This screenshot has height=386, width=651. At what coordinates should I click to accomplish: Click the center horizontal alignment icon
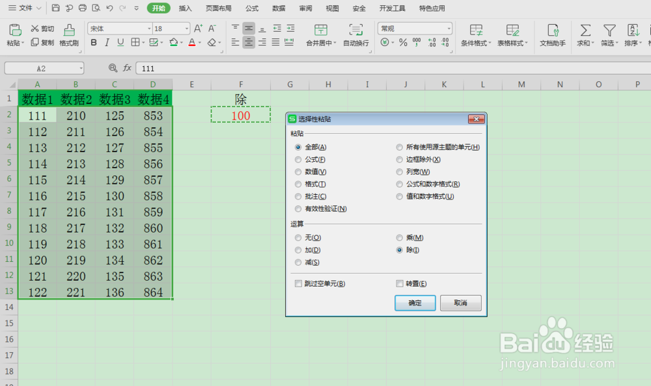(x=248, y=42)
